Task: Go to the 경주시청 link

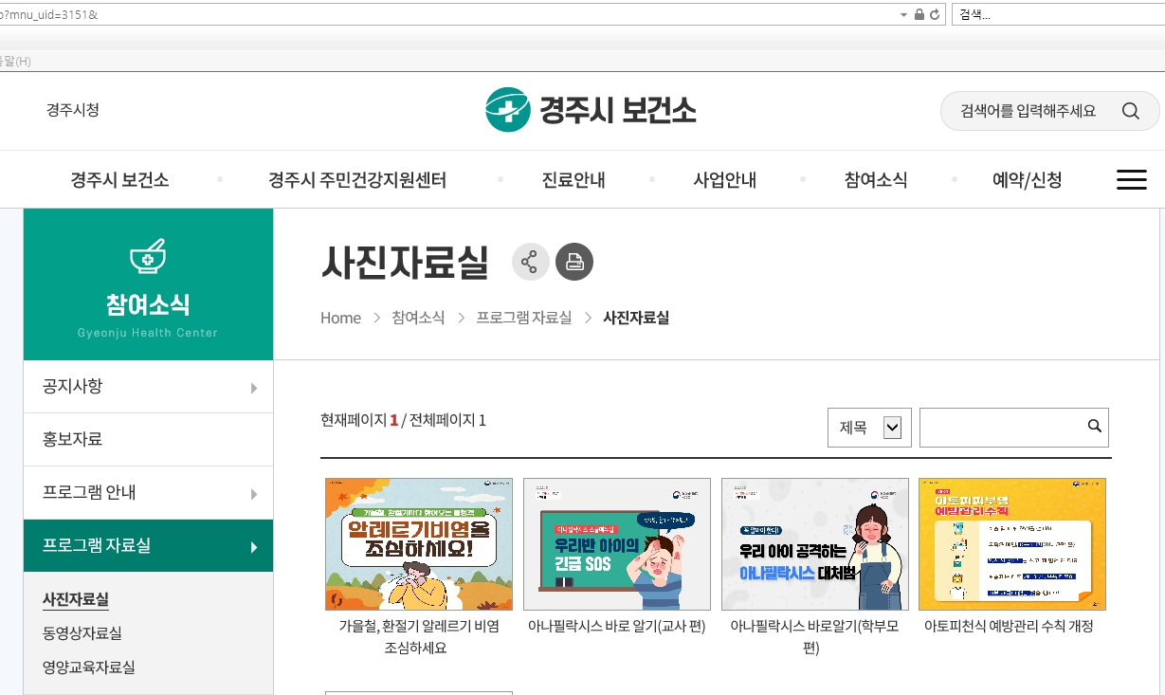Action: coord(73,110)
